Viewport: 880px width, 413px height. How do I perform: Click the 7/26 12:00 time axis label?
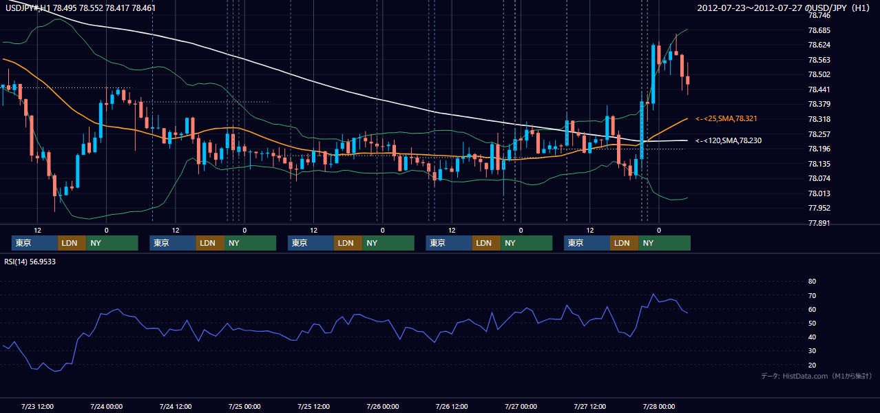(x=452, y=406)
